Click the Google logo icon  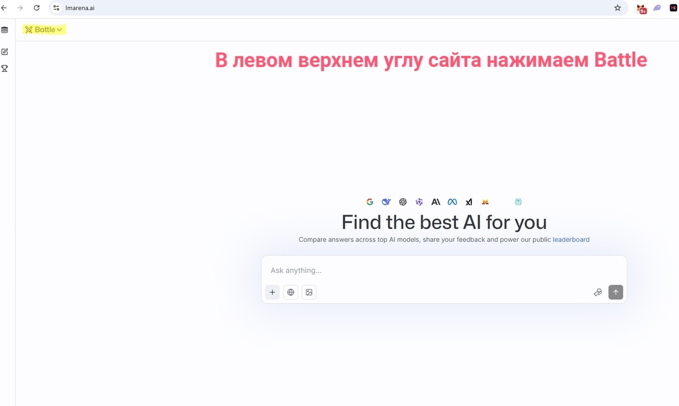[x=369, y=202]
